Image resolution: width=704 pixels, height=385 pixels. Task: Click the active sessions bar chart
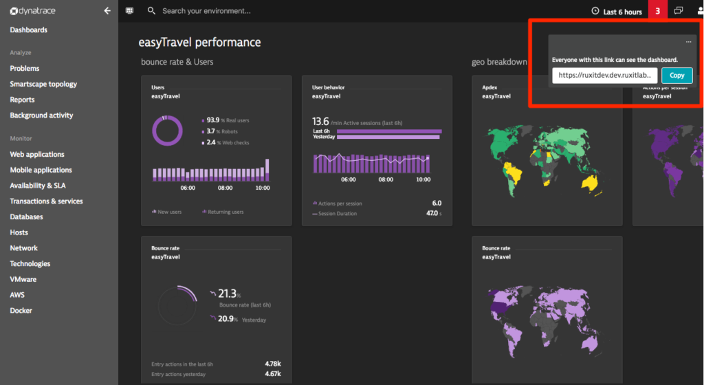pyautogui.click(x=372, y=163)
